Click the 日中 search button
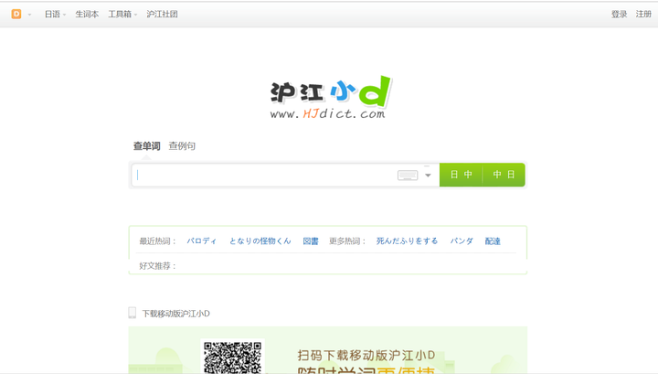Image resolution: width=658 pixels, height=374 pixels. tap(461, 175)
